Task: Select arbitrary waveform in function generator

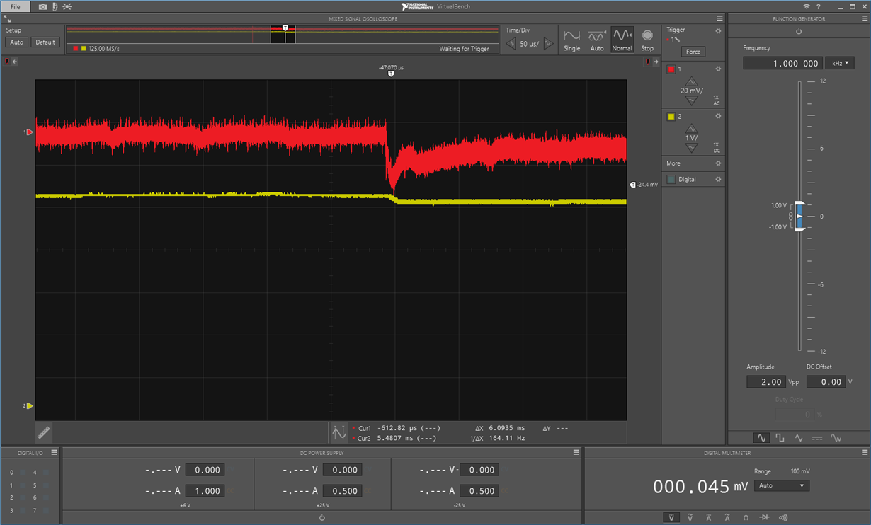Action: (836, 438)
